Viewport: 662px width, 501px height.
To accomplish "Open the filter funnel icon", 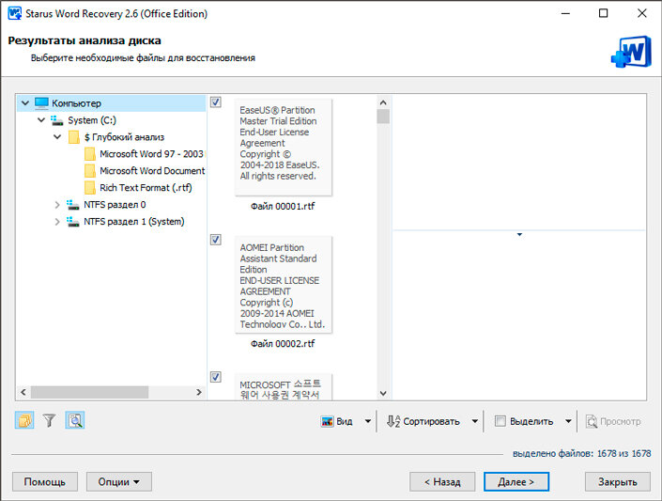I will click(50, 420).
